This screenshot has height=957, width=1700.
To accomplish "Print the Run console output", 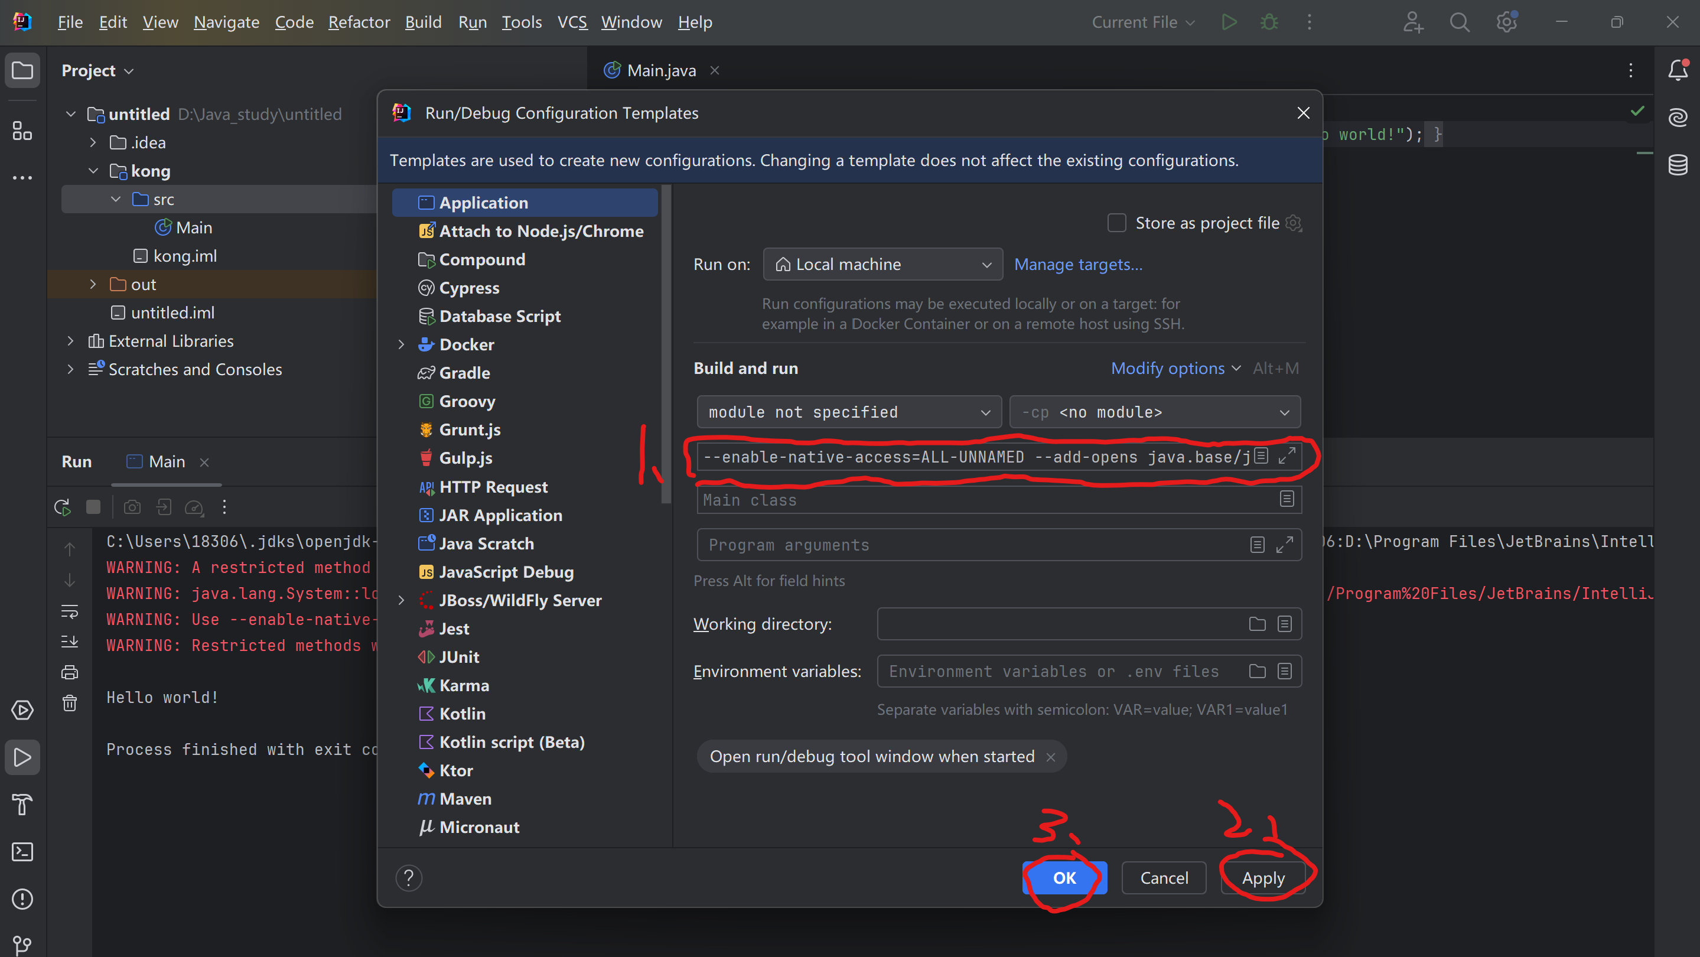I will 69,672.
